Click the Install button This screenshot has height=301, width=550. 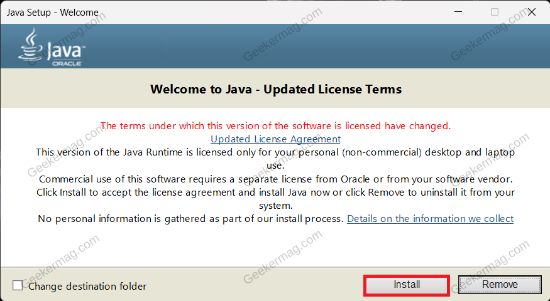click(x=407, y=285)
